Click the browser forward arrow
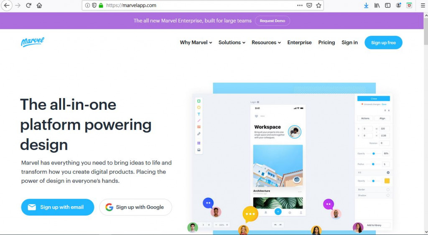This screenshot has width=428, height=235. click(x=18, y=5)
